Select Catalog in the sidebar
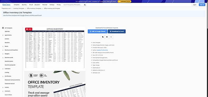208x97 pixels. 7,72
